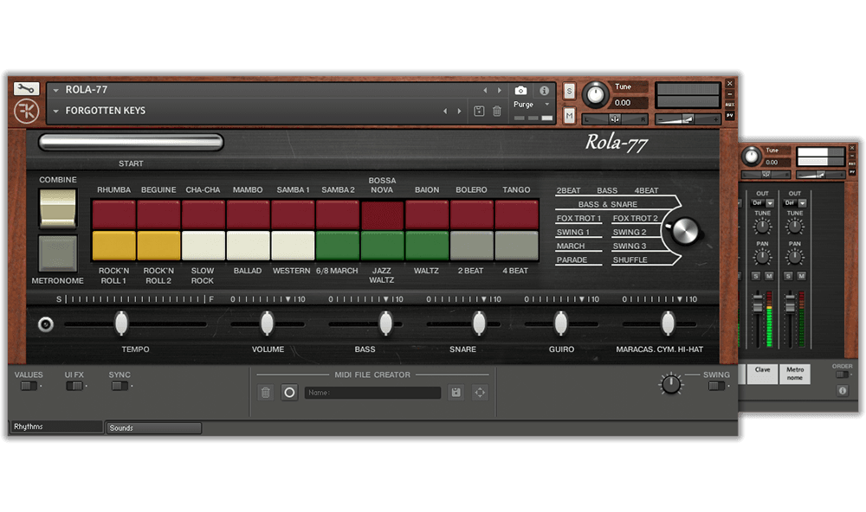Image resolution: width=866 pixels, height=512 pixels.
Task: Solo the Clave channel in back window
Action: [x=756, y=276]
